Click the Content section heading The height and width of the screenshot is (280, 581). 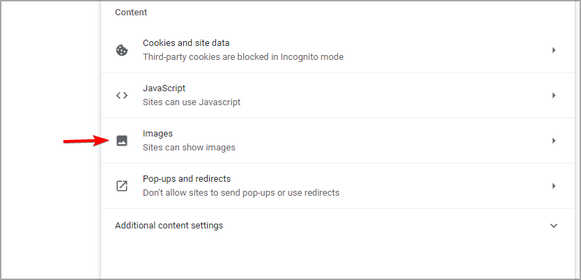[x=131, y=13]
